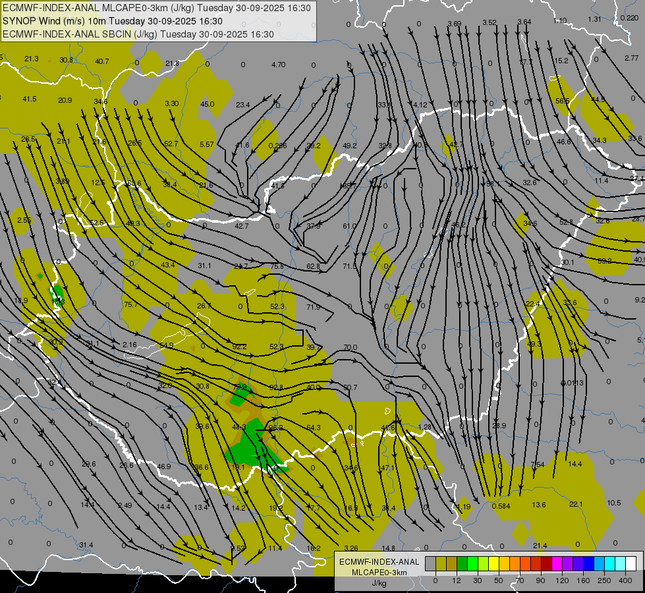Click the map value 45.0
The image size is (645, 593).
(x=208, y=104)
